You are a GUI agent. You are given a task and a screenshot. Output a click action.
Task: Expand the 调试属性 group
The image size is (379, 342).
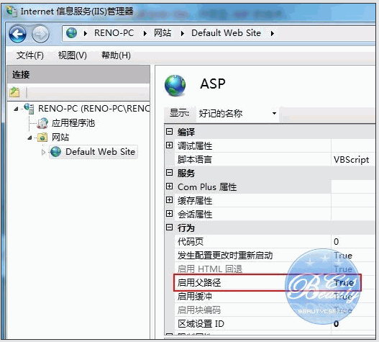169,145
